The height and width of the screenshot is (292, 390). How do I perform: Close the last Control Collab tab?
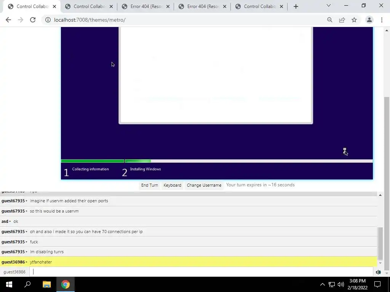(281, 6)
